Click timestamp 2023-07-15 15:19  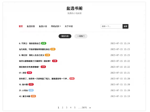120,96
